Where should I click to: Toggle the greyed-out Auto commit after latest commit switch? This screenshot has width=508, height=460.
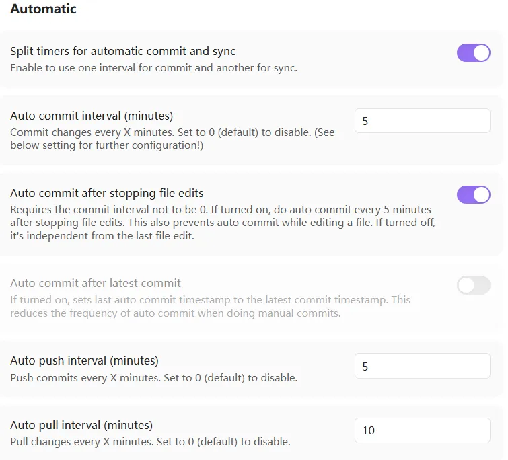pyautogui.click(x=473, y=285)
